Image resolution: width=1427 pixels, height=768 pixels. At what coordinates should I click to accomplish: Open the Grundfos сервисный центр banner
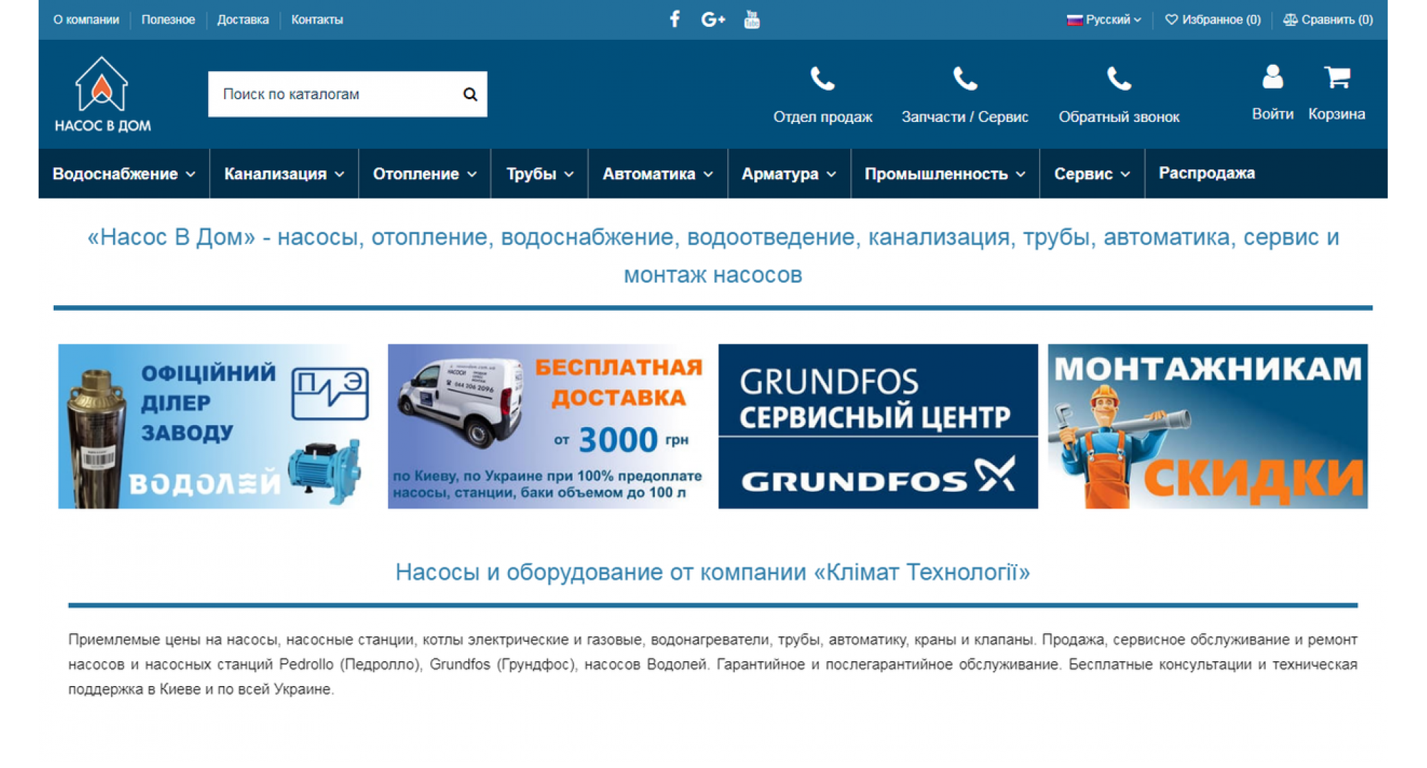(x=878, y=426)
